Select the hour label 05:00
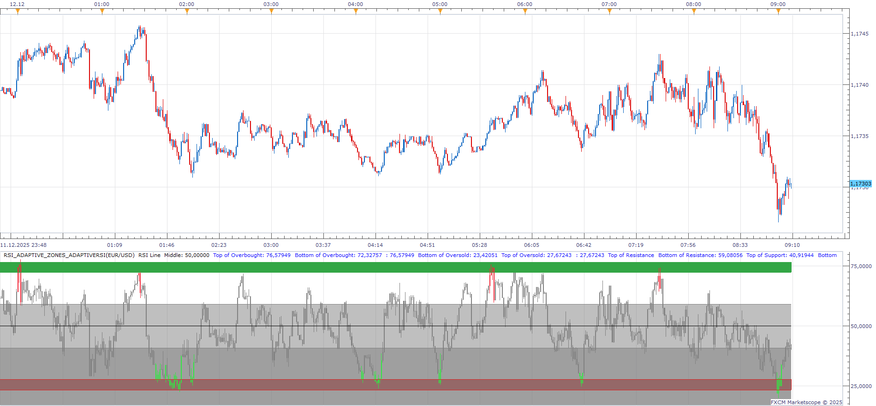 click(x=440, y=4)
